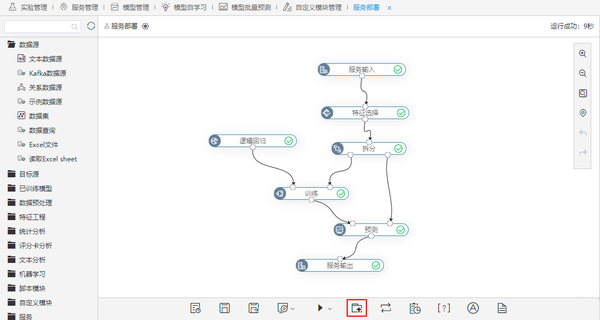Click the Save As disk-with-arrow icon
The image size is (600, 320).
[254, 308]
